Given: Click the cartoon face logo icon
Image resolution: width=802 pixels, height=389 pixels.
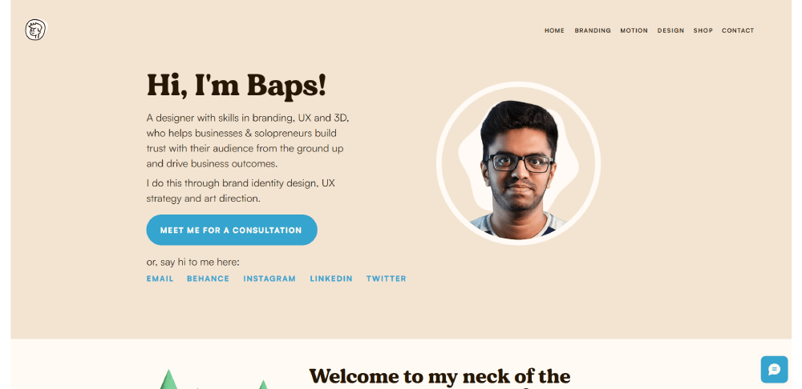Looking at the screenshot, I should point(35,30).
